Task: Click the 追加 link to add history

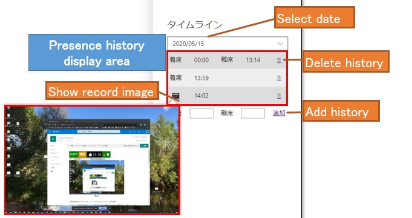Action: click(x=279, y=113)
